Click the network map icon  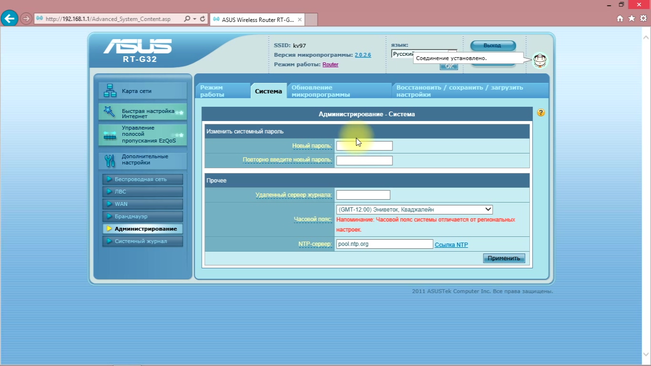point(110,91)
